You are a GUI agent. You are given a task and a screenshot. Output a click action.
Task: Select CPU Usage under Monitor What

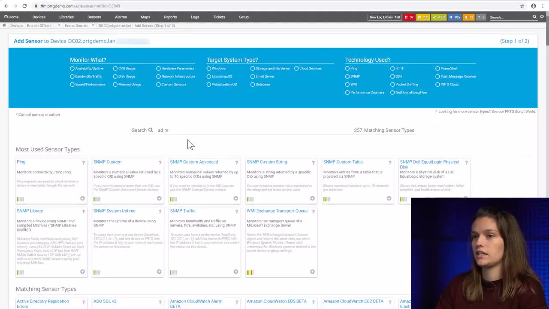116,68
